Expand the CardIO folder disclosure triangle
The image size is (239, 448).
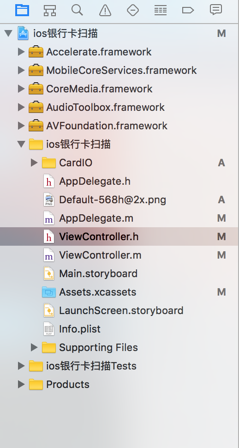[x=34, y=163]
